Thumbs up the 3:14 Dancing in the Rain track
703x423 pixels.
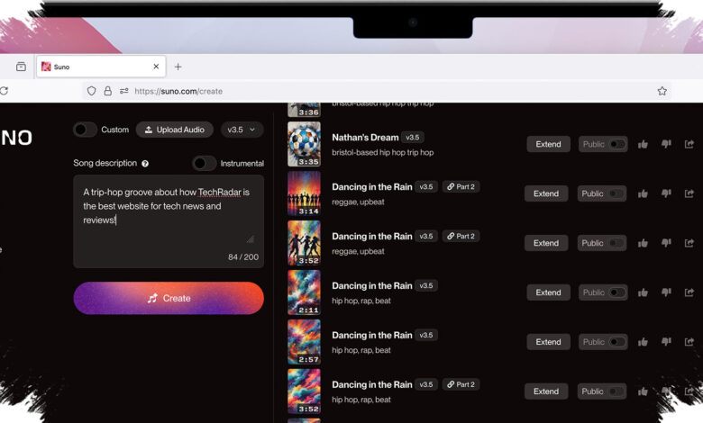[643, 193]
